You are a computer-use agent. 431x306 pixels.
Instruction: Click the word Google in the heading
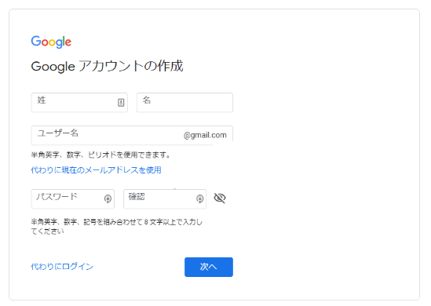53,67
